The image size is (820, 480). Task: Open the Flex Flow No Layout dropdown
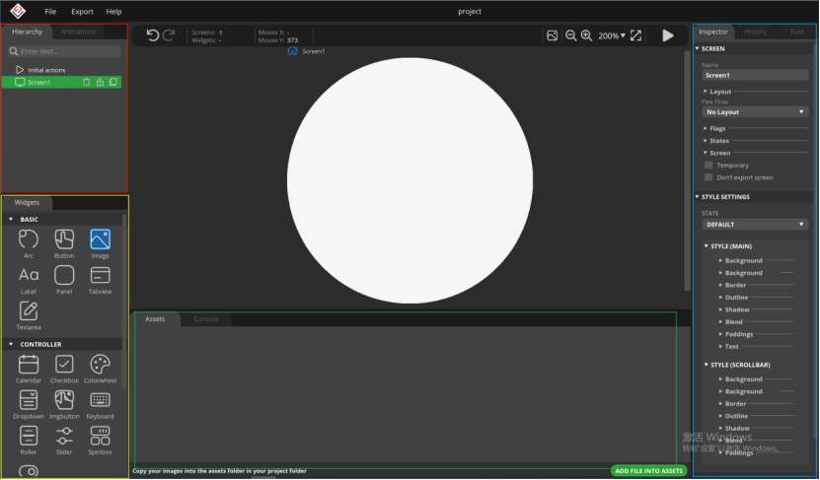coord(755,112)
